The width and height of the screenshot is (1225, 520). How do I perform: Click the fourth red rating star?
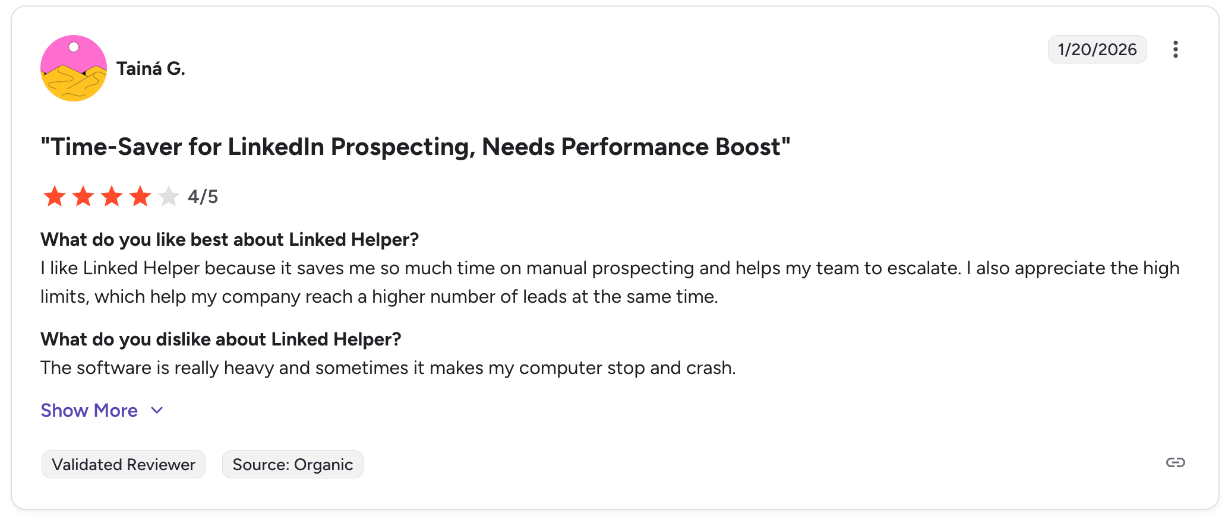140,196
